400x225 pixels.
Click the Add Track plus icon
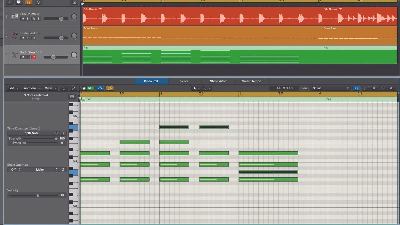pyautogui.click(x=9, y=2)
